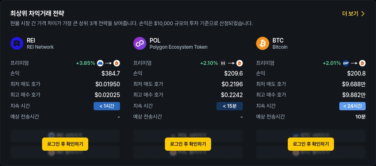Select the < 24시간 duration badge
Viewport: 376px width, 166px height.
352,106
